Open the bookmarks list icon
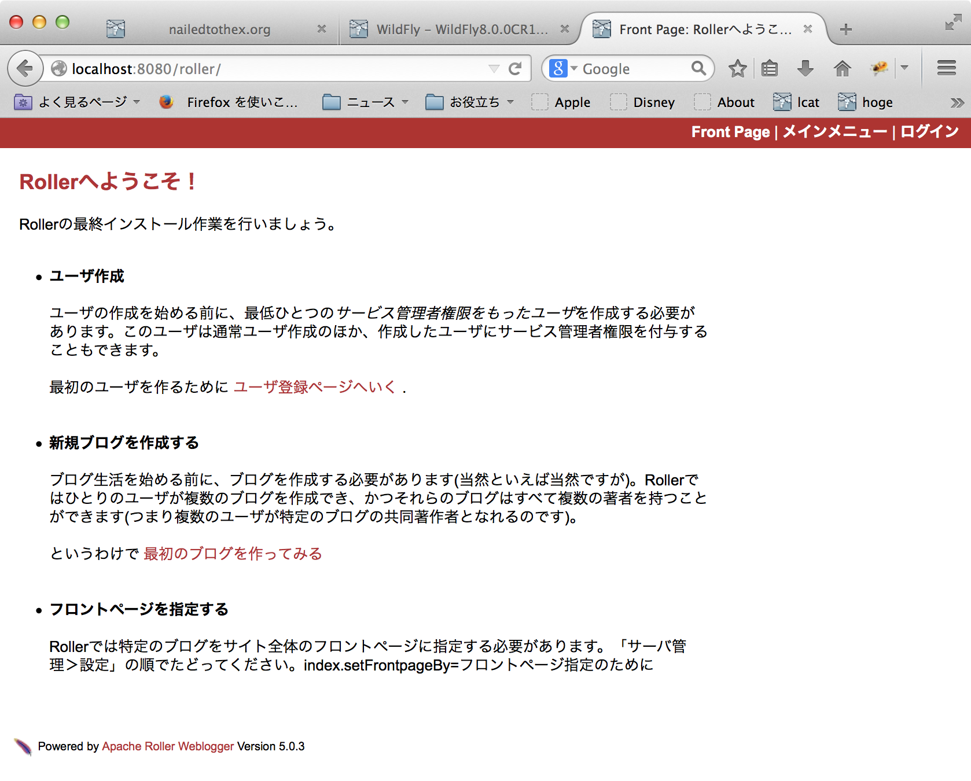971x781 pixels. 769,69
